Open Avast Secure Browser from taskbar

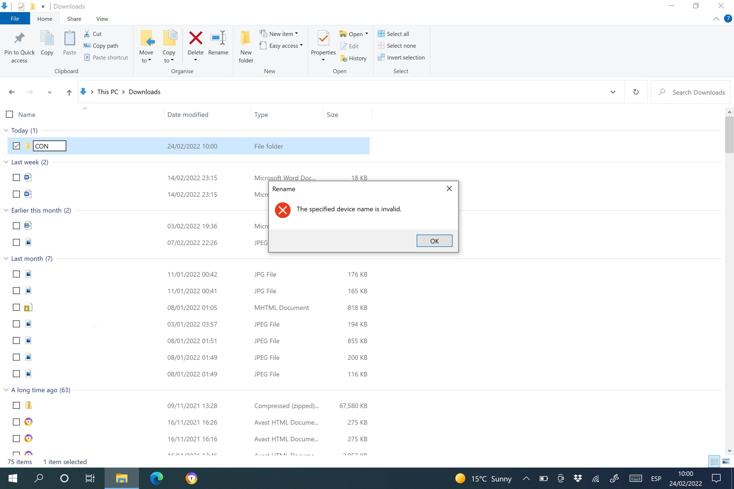191,478
